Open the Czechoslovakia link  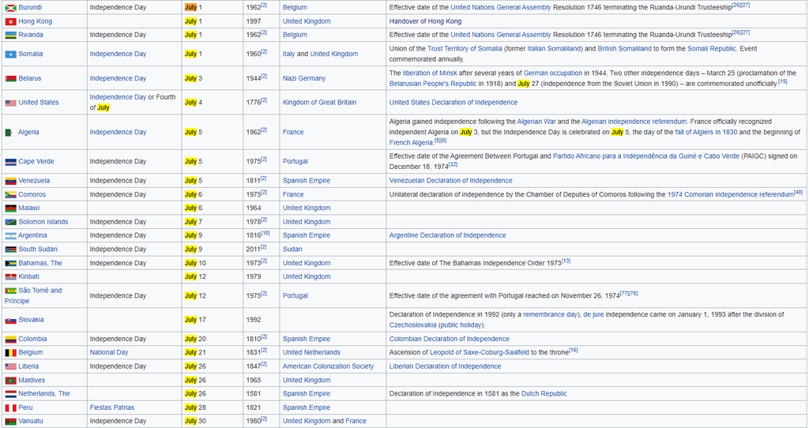412,325
